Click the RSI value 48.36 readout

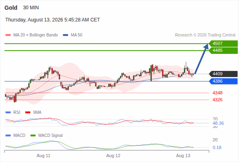coord(218,123)
